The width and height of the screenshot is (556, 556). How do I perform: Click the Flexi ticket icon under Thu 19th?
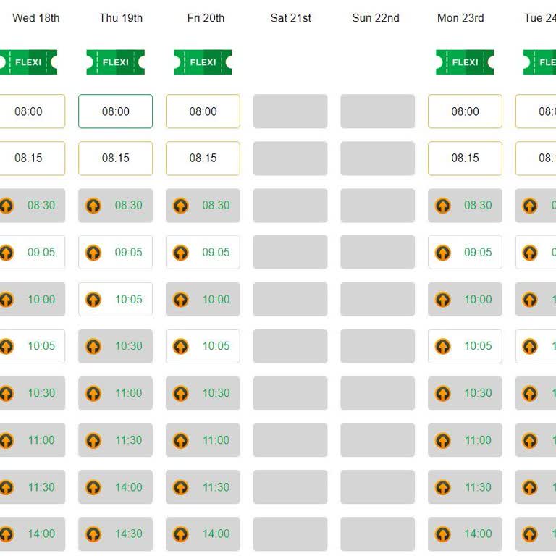click(115, 62)
